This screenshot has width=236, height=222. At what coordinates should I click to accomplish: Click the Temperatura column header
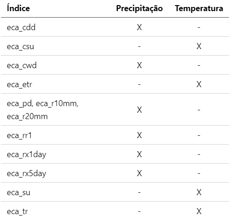coord(199,8)
